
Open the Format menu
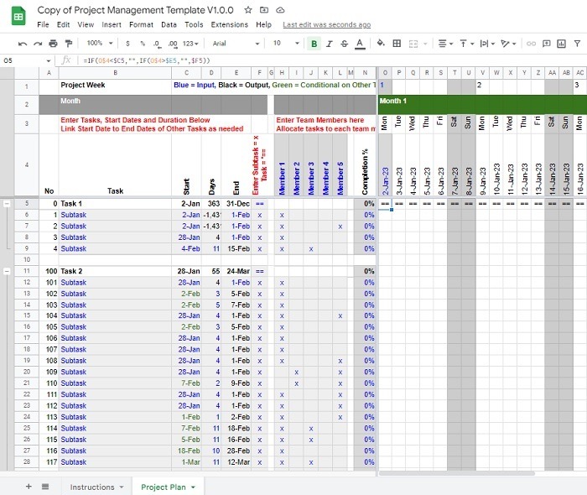coord(141,24)
